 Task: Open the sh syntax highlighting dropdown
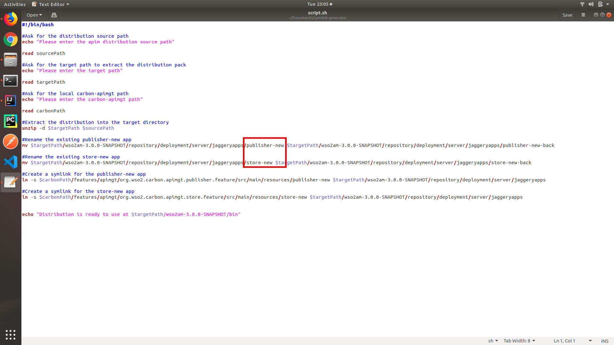[492, 341]
